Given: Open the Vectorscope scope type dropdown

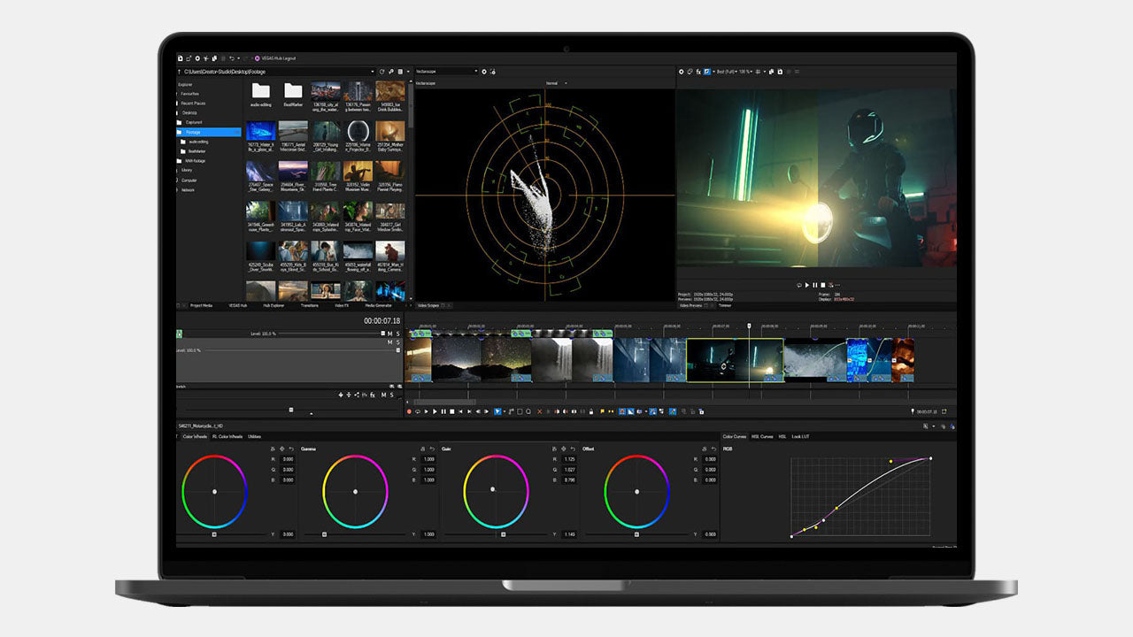Looking at the screenshot, I should [x=475, y=72].
